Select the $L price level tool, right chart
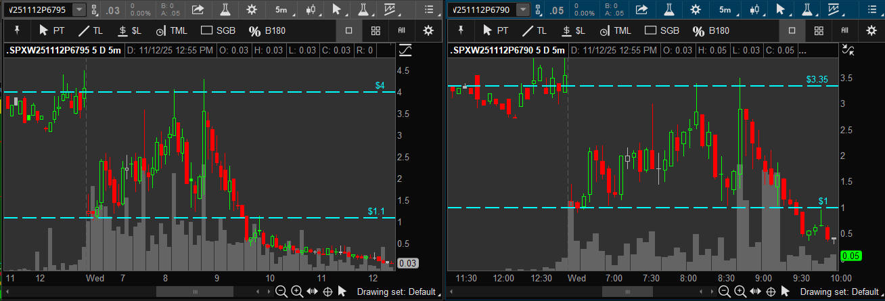885x301 pixels. tap(573, 30)
